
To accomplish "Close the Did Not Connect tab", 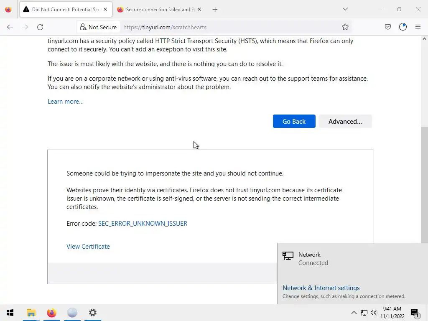I will (x=105, y=9).
